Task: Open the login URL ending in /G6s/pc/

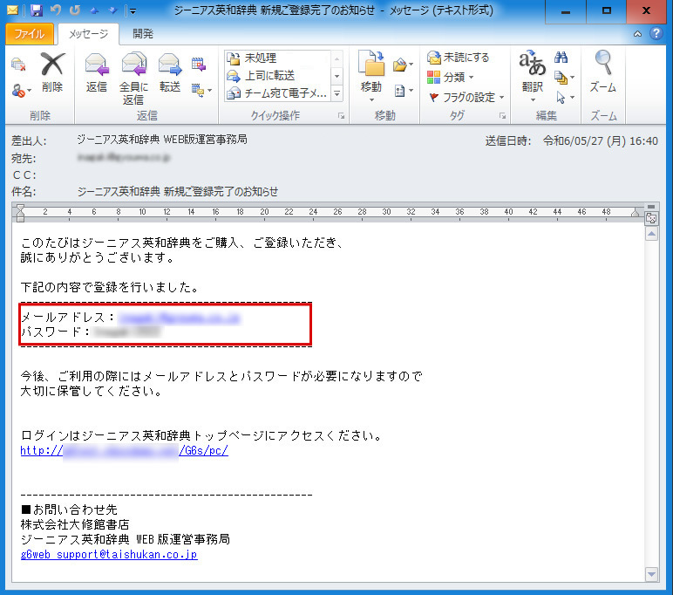Action: (125, 451)
